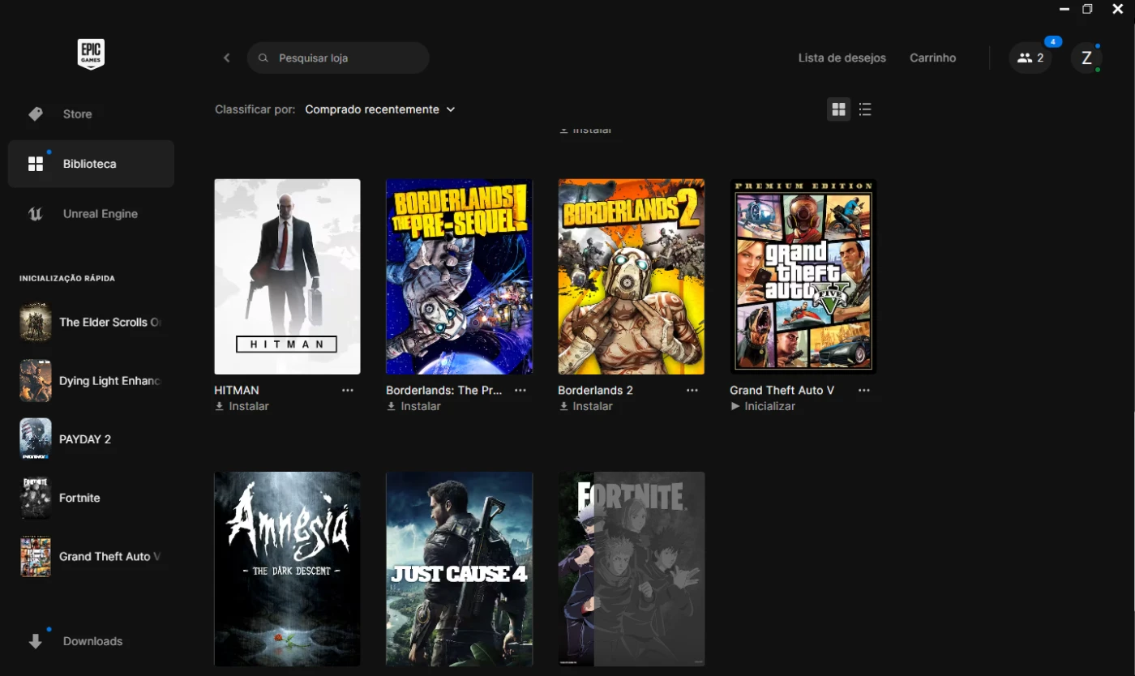Expand the Comprado recentemente sort dropdown
This screenshot has height=676, width=1135.
(380, 109)
